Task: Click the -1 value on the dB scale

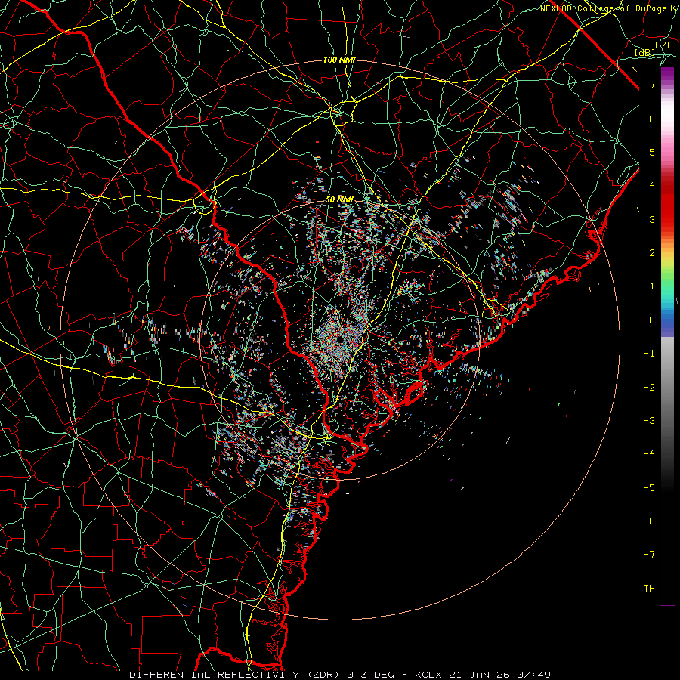Action: coord(649,354)
